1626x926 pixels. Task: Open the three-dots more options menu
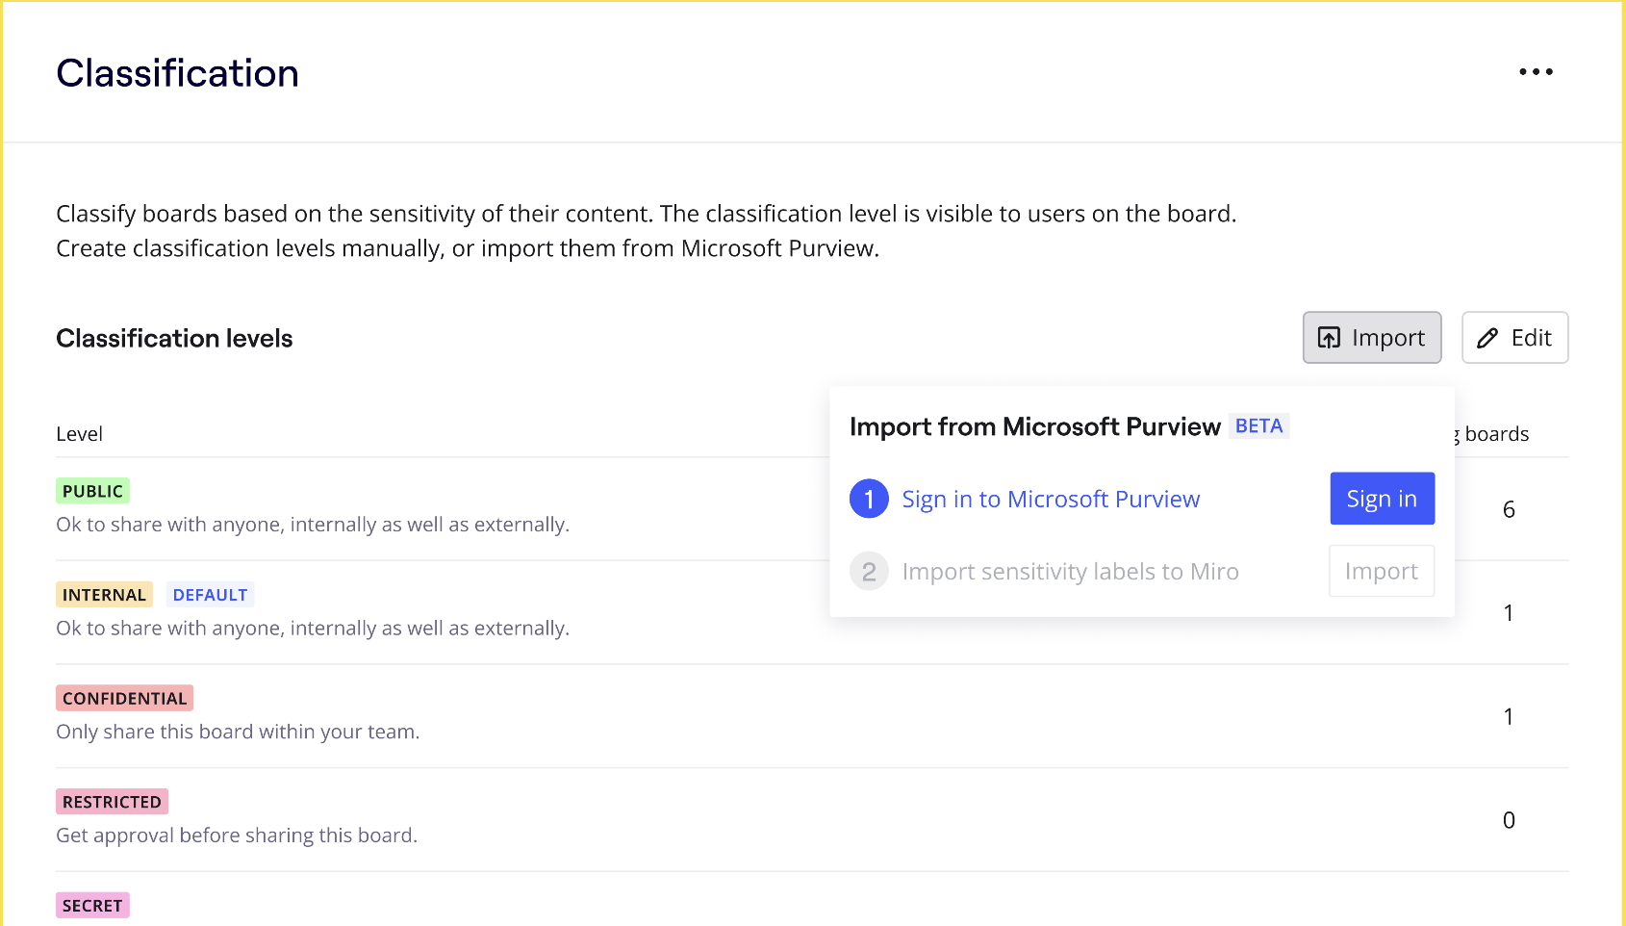[1536, 72]
